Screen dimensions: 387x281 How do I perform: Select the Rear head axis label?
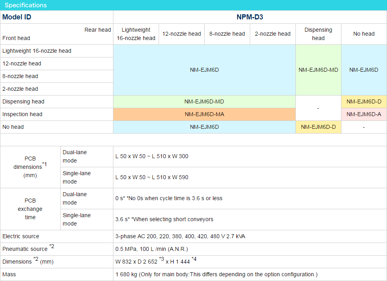98,30
